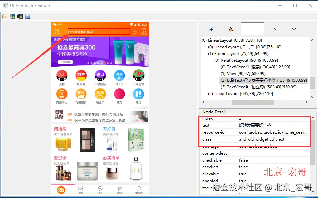Click the enabled property label
Screen dimensions: 318x198
click(210, 181)
